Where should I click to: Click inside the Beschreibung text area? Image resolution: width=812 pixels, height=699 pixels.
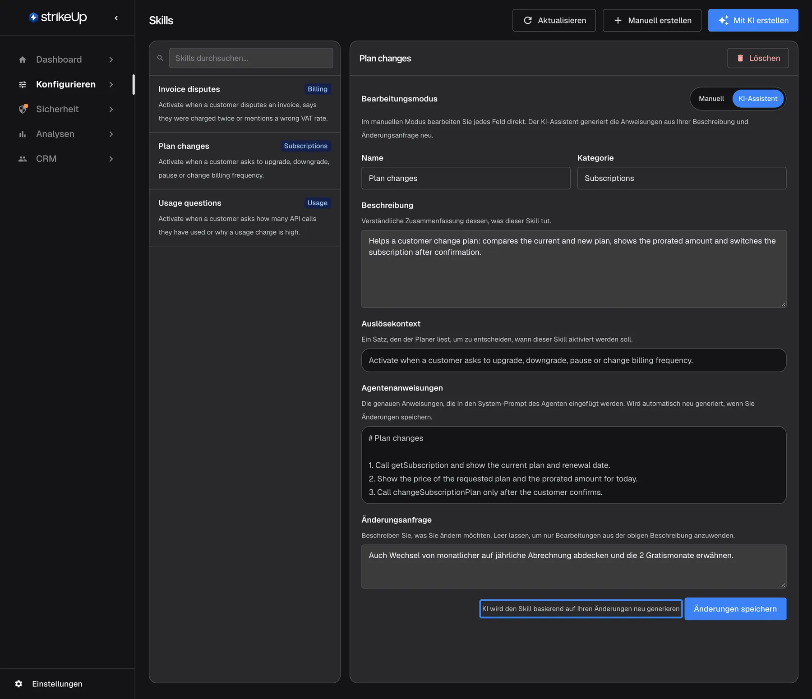tap(574, 269)
